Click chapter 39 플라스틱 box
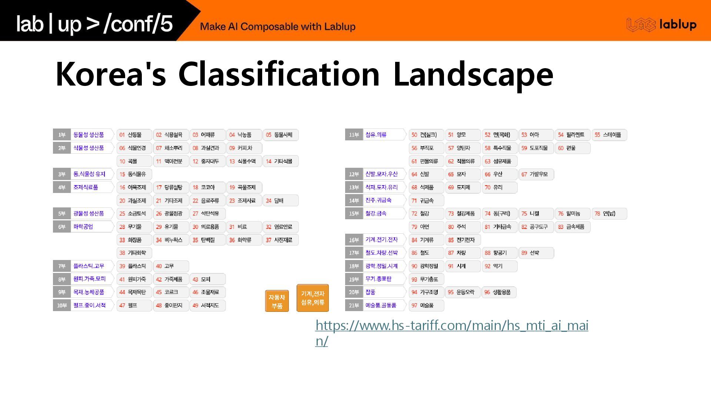This screenshot has height=400, width=711. pos(134,266)
